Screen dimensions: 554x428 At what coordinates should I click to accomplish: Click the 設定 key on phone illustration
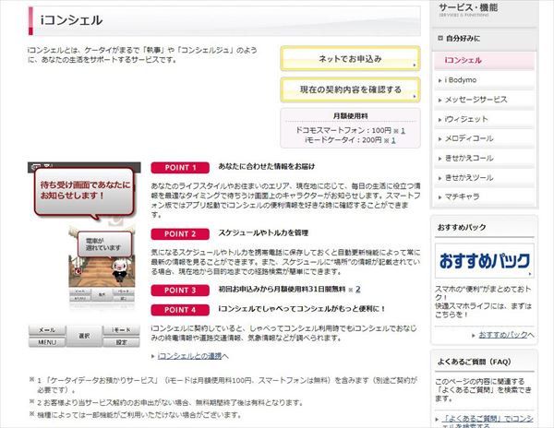click(x=121, y=342)
